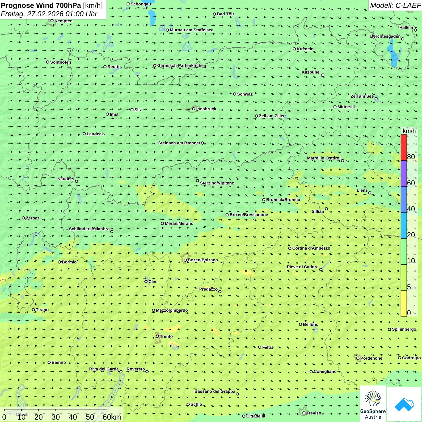Click the light green 10–20 km/h legend color
The width and height of the screenshot is (422, 422).
(x=404, y=252)
